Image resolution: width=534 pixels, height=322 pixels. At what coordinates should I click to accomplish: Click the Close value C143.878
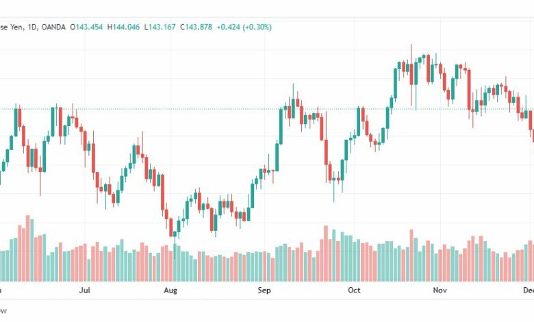point(196,27)
